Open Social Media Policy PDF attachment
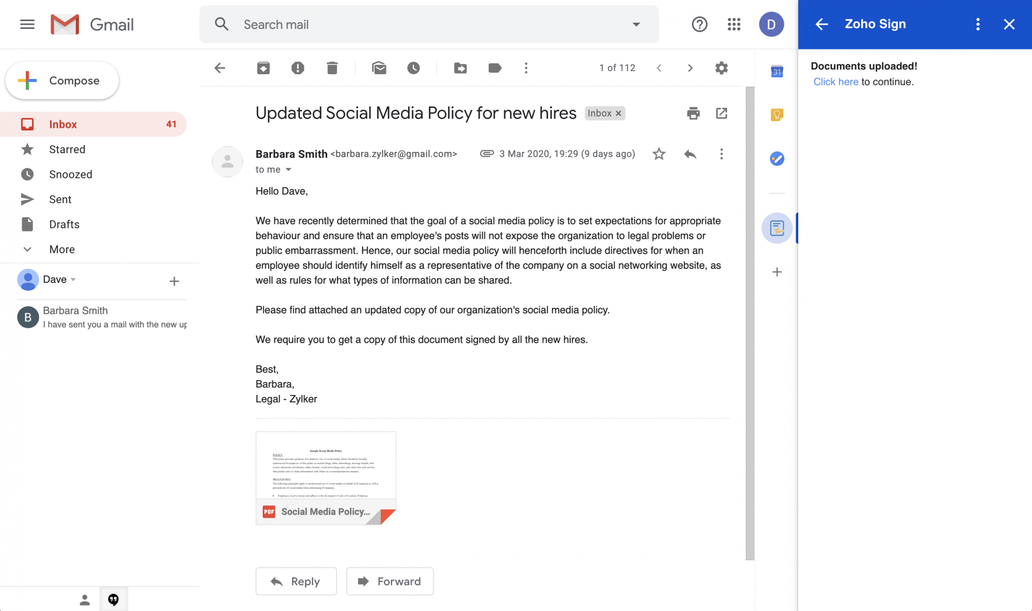Viewport: 1032px width, 611px height. coord(326,478)
